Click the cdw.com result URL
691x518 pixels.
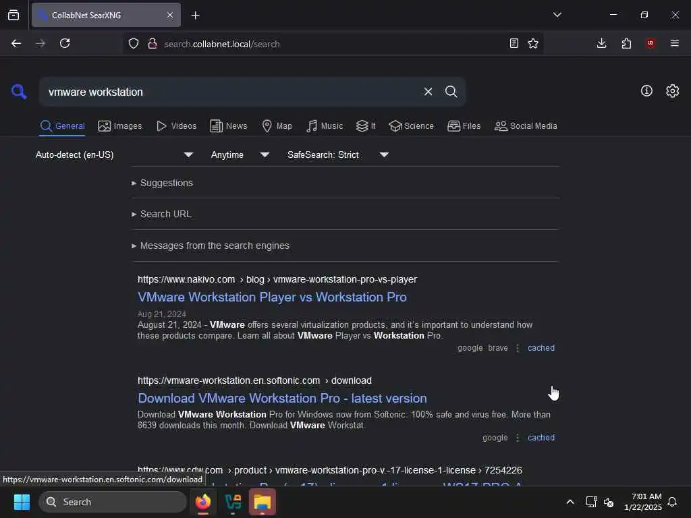pos(329,470)
